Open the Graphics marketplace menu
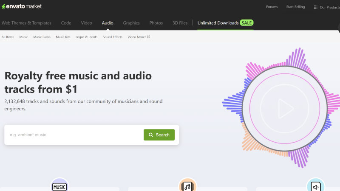 click(x=131, y=23)
